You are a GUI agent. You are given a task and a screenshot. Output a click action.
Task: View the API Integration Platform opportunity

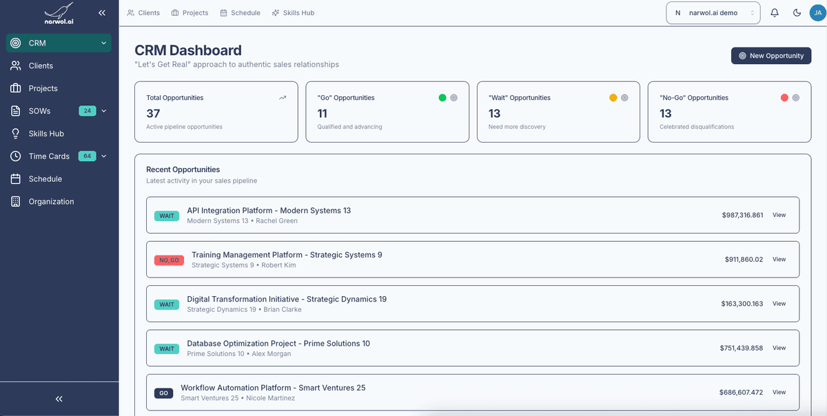779,214
